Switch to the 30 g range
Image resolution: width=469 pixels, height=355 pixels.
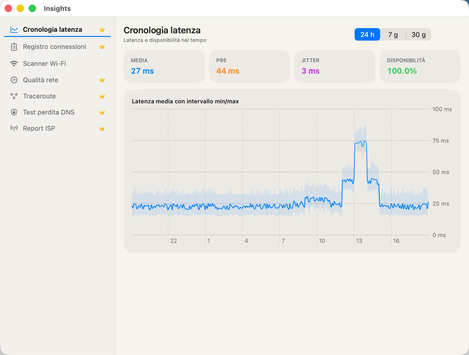418,35
